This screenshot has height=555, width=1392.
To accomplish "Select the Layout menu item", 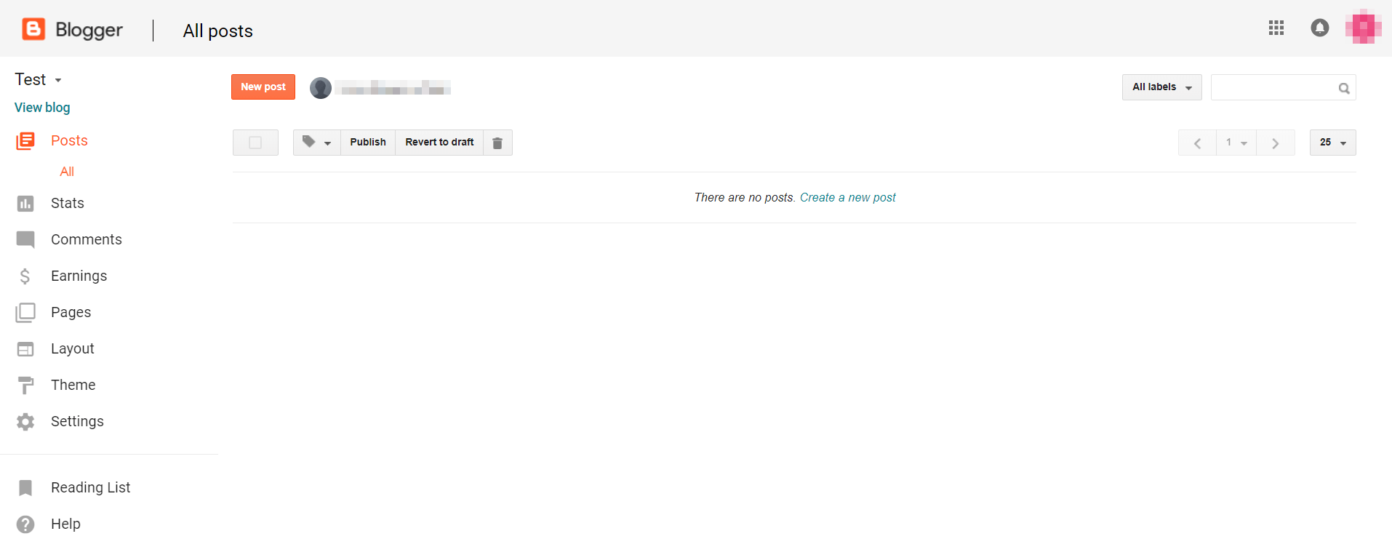I will pos(72,348).
